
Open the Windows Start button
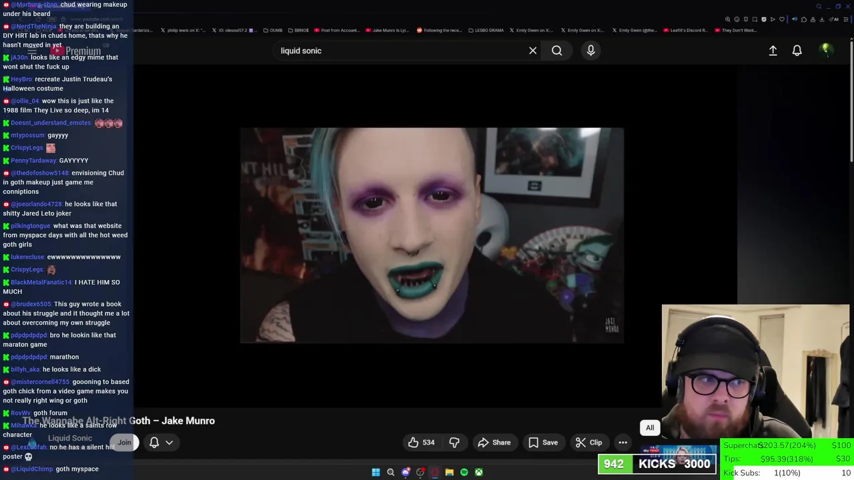pyautogui.click(x=376, y=472)
